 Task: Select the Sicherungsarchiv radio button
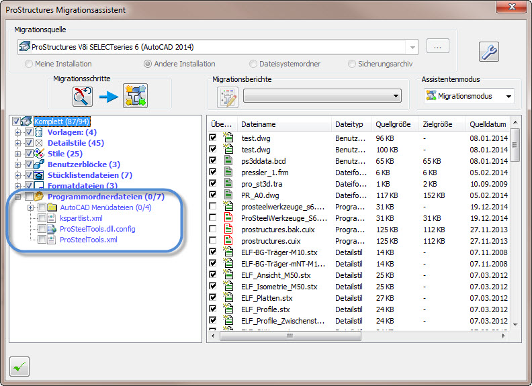coord(352,64)
